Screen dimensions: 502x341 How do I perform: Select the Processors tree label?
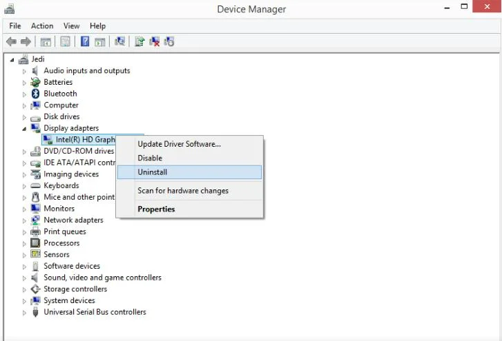click(x=61, y=243)
